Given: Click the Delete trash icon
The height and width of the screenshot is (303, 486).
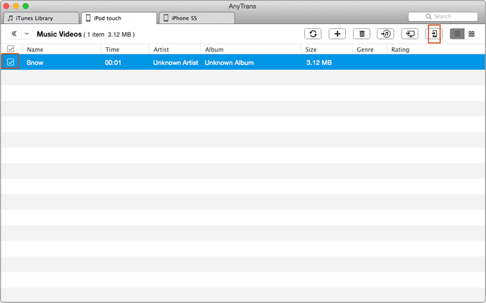Looking at the screenshot, I should [x=361, y=34].
